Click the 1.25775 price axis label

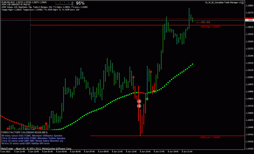pyautogui.click(x=250, y=13)
